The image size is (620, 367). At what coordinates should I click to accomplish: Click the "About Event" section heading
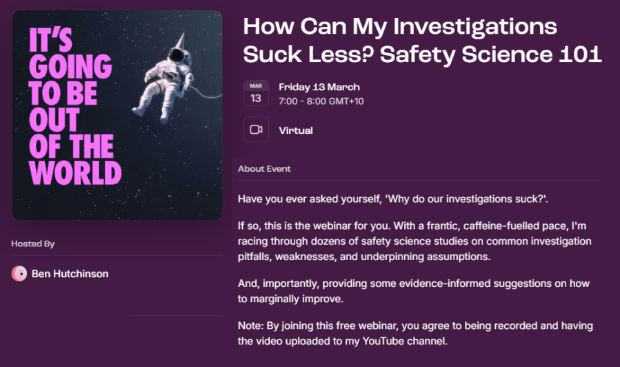tap(264, 169)
